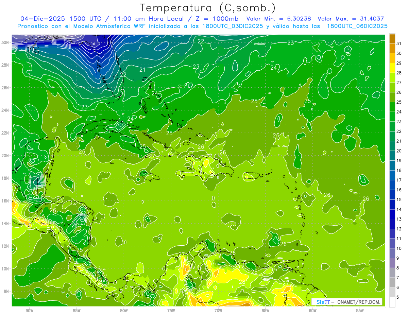Click the '10' label on the color scale
Screen dimensions: 408x315
399,248
